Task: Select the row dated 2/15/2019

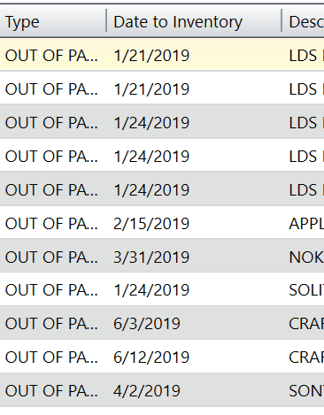Action: [x=162, y=223]
